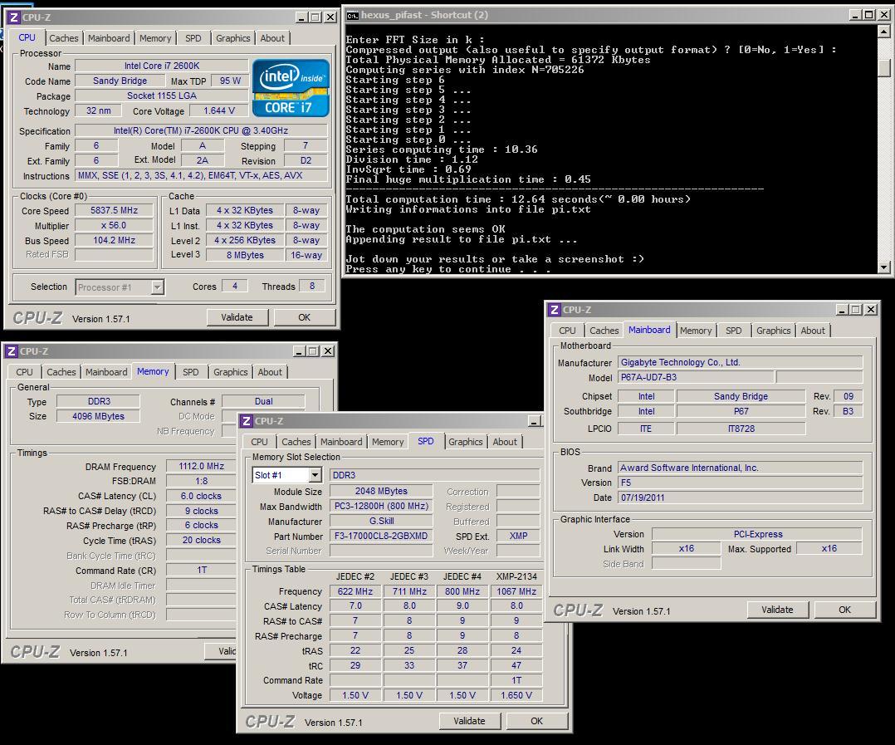The width and height of the screenshot is (895, 745).
Task: Click the memory size 4096 MBytes field
Action: coord(98,416)
